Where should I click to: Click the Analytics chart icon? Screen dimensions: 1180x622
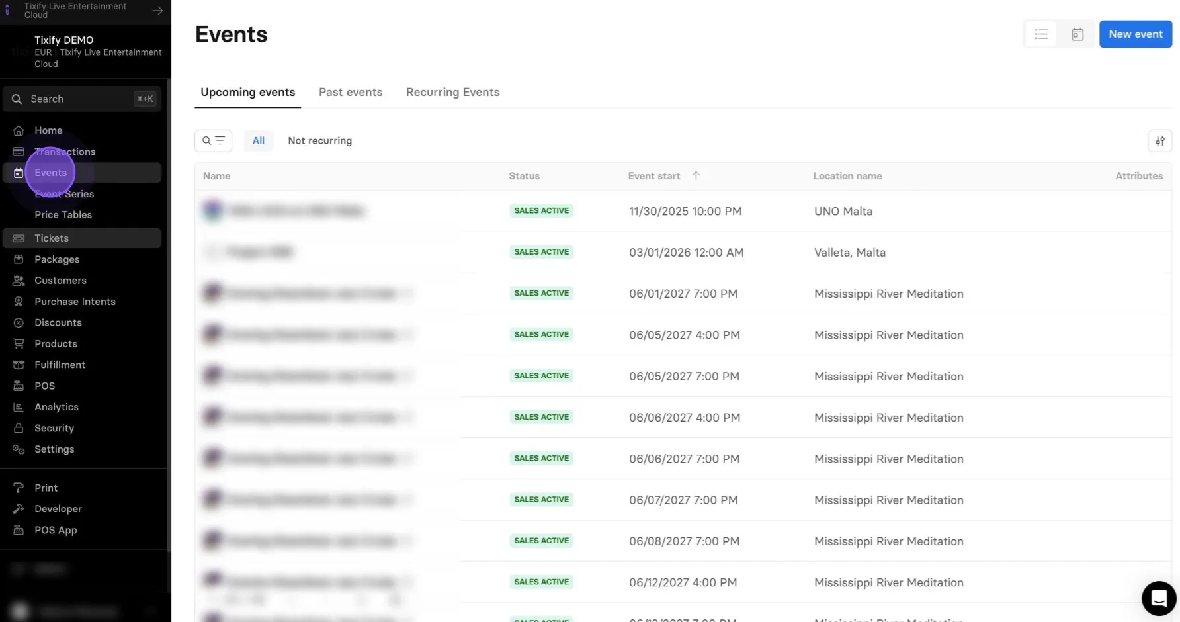click(x=19, y=407)
